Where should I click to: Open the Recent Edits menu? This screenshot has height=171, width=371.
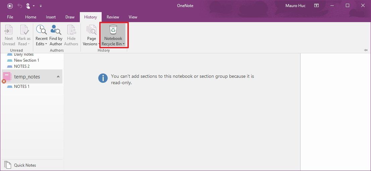(x=42, y=35)
